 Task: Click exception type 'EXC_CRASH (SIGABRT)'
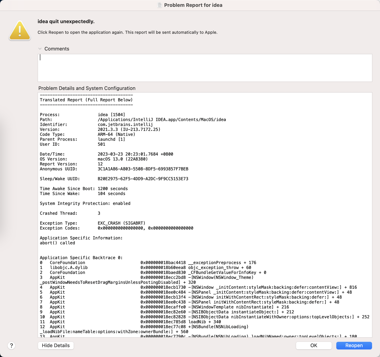[121, 223]
